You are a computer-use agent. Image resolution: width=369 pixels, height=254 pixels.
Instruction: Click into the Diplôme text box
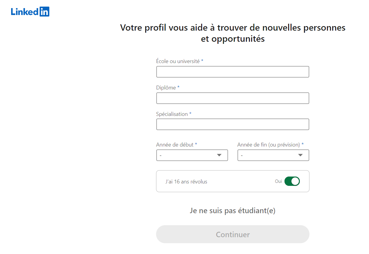click(x=232, y=98)
